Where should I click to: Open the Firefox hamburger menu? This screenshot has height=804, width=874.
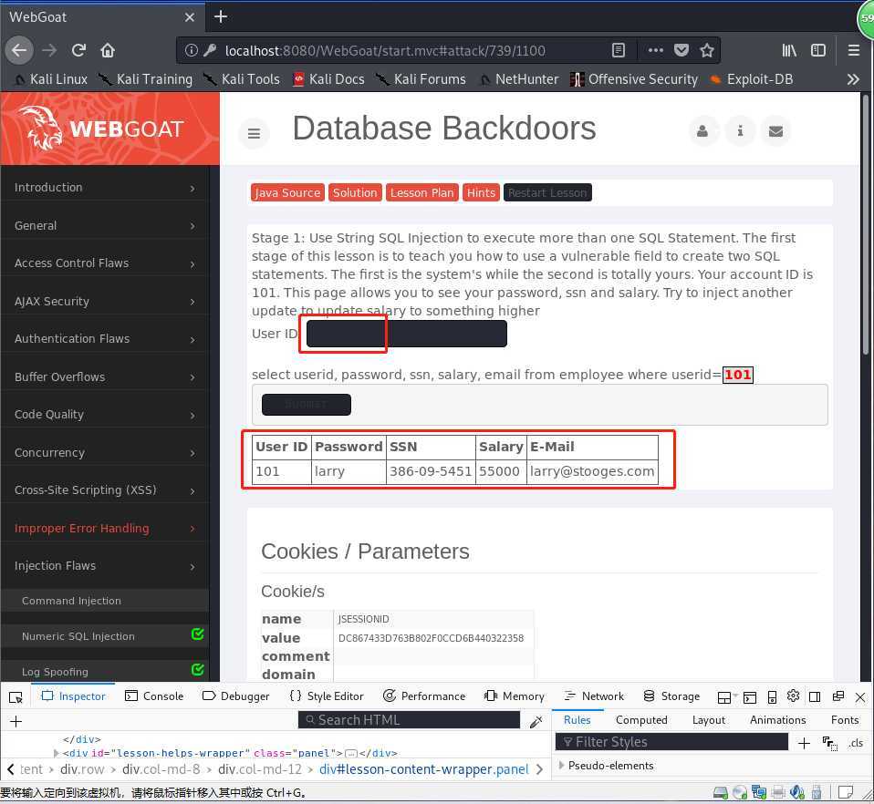click(x=853, y=51)
